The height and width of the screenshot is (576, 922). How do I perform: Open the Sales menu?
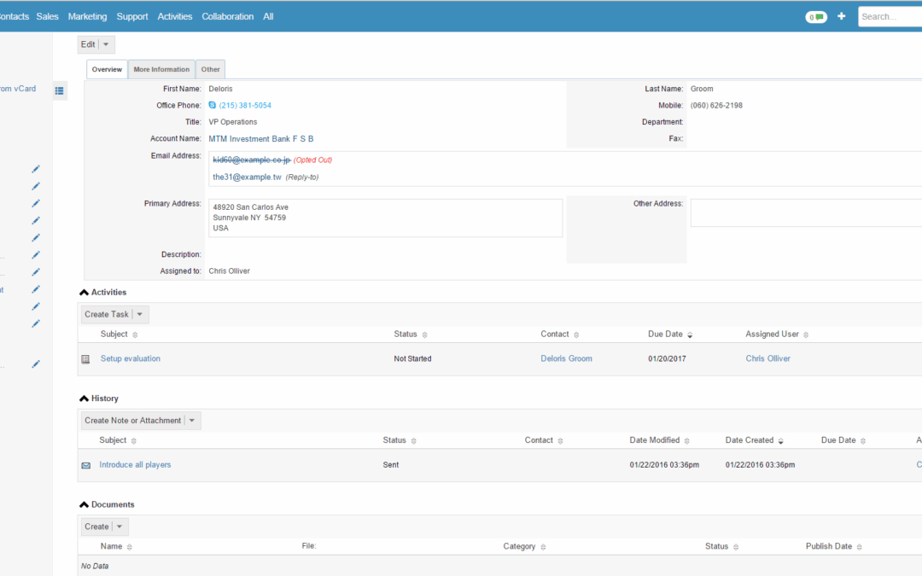47,16
